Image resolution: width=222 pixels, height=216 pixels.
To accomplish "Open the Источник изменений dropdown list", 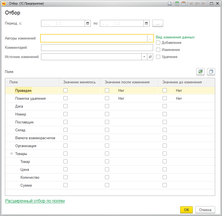I will 144,57.
